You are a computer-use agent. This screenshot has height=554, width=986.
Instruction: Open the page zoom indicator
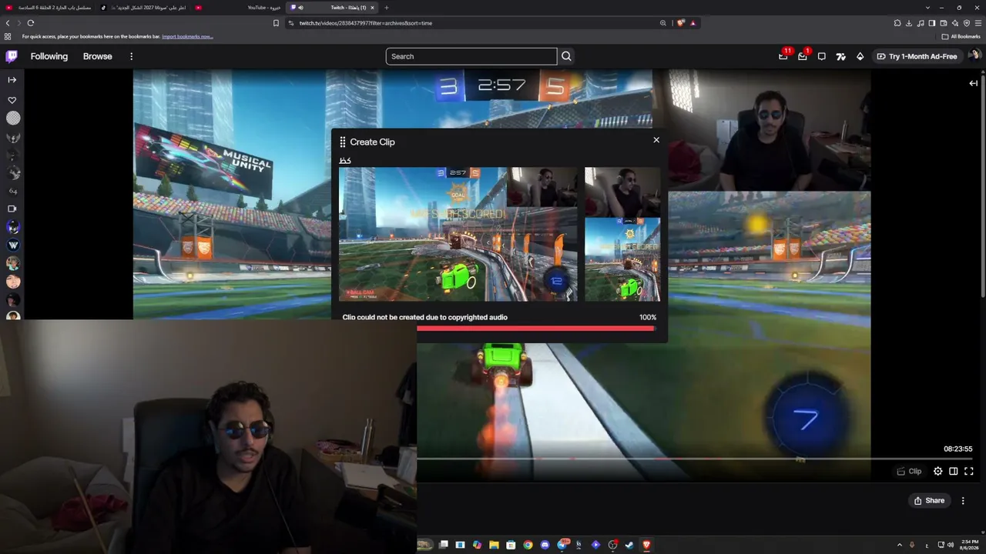[662, 23]
